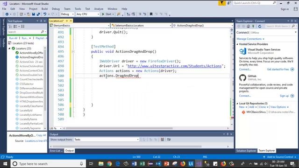Screen dimensions: 299x168
Task: Close the Locators.cs tab
Action: [71, 21]
